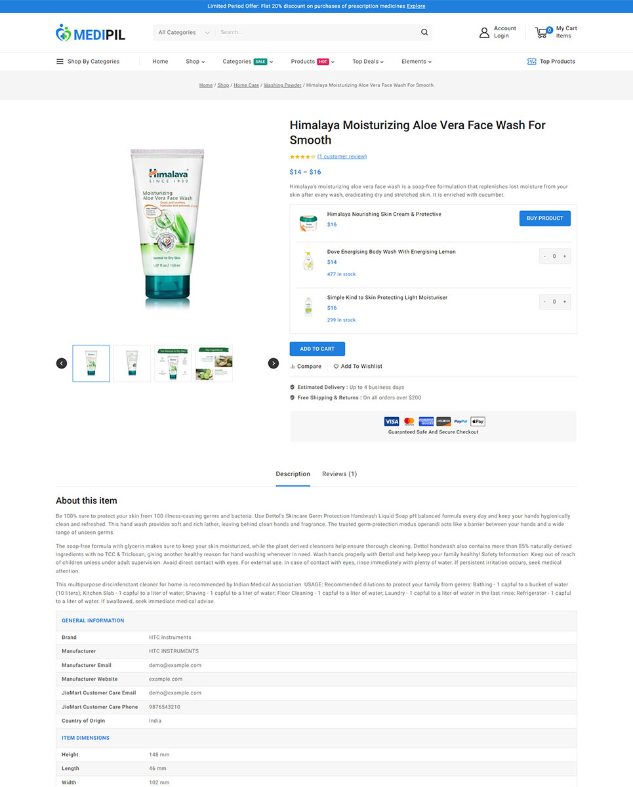The image size is (633, 787).
Task: Click the ADD TO CART button
Action: tap(317, 349)
